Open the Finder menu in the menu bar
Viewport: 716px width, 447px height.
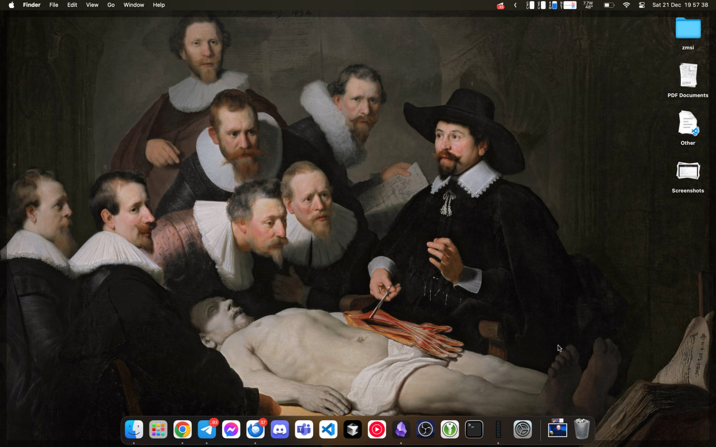coord(32,5)
